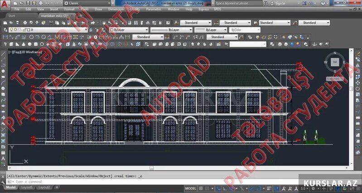Screen dimensions: 362x193
Task: Click the ViewCube TOP face
Action: [x=335, y=62]
